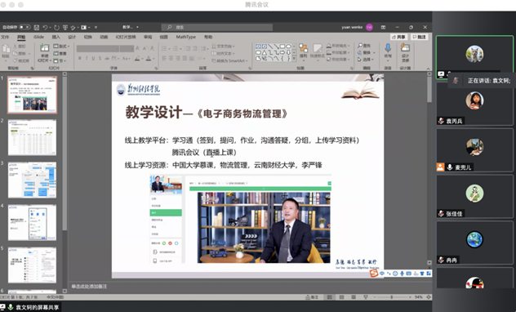
Task: Switch to slide sorter view icon
Action: tap(341, 297)
